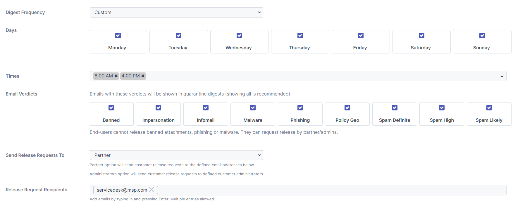Click the Release Request Recipients input field
The image size is (513, 203).
[322, 190]
